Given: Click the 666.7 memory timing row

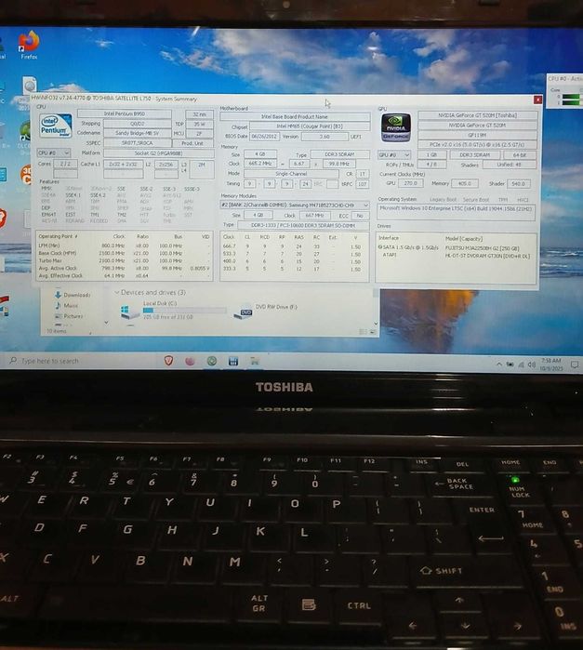Looking at the screenshot, I should (x=294, y=246).
